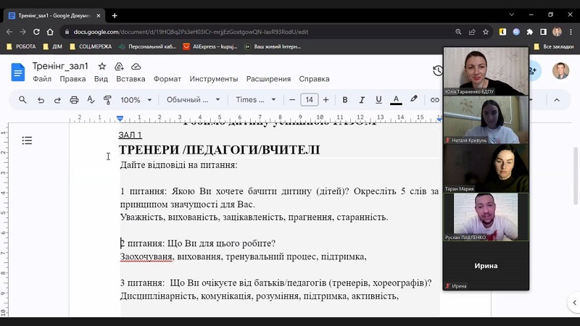Collapse the toolbar with up chevron
The image size is (580, 326).
point(557,100)
